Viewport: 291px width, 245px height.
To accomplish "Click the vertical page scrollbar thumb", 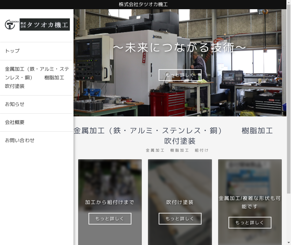I will tap(289, 101).
